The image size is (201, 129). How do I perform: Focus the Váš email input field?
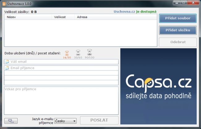61,62
